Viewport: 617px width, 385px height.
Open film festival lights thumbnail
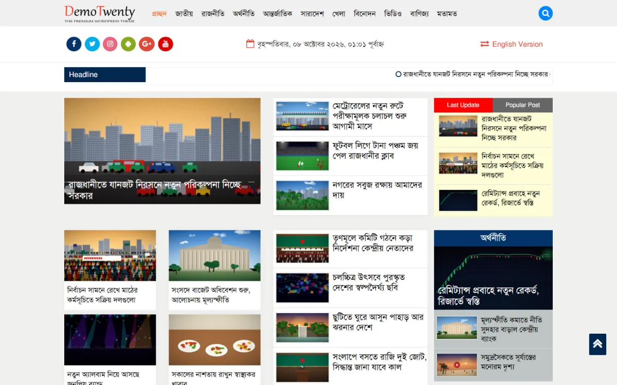point(302,288)
